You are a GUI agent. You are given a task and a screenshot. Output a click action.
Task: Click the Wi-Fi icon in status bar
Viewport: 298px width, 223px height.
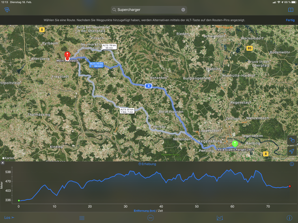tap(279, 2)
